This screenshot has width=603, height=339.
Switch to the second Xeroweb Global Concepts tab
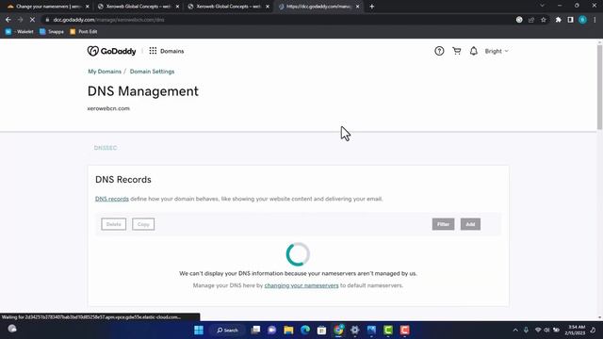coord(228,7)
